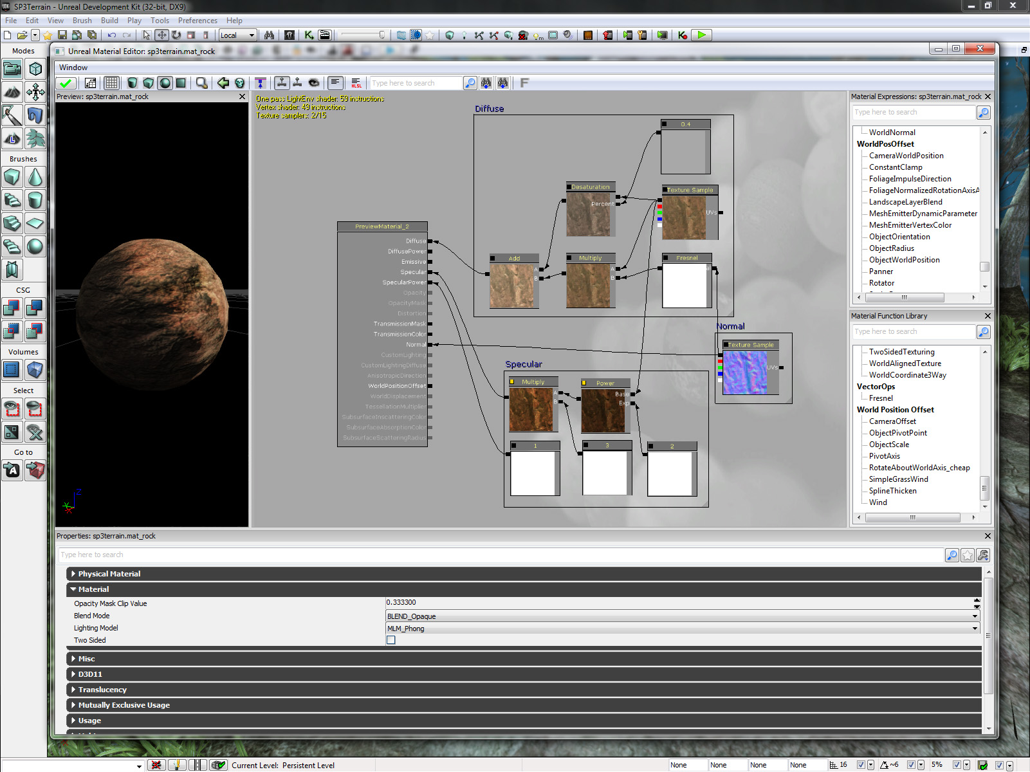Select Geometry mode cube icon
The width and height of the screenshot is (1030, 772).
coord(35,69)
